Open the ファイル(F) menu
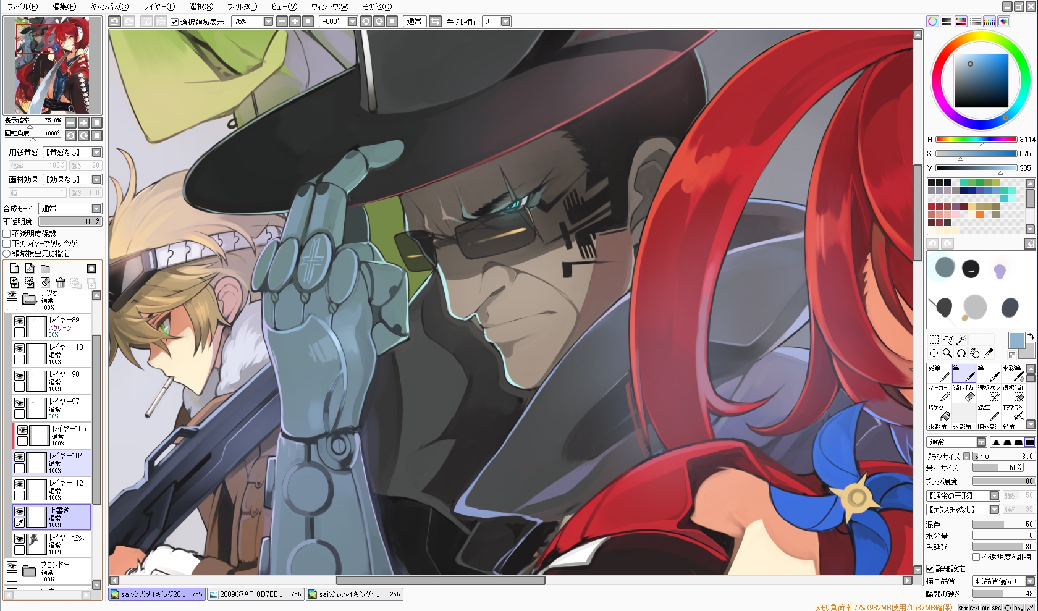 pyautogui.click(x=22, y=6)
